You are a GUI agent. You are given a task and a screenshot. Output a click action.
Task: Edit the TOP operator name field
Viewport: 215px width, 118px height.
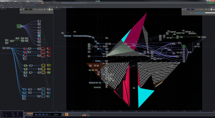(x=202, y=9)
